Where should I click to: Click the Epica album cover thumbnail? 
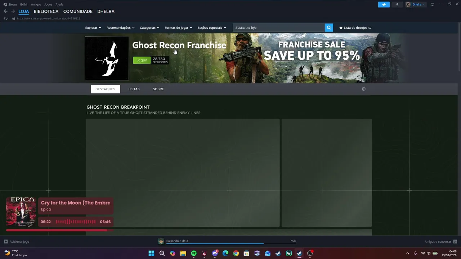pyautogui.click(x=21, y=212)
